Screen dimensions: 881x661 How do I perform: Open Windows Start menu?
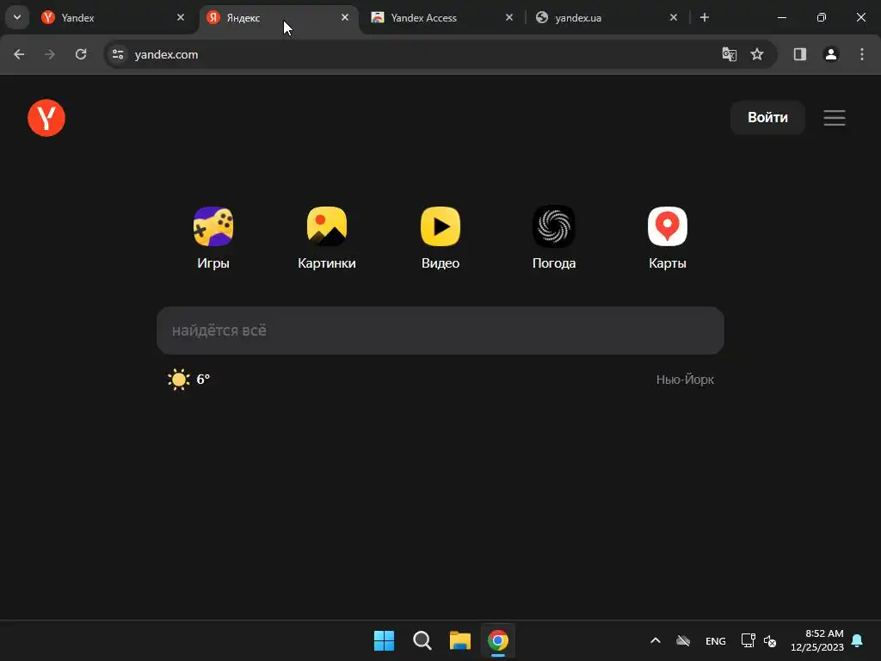pyautogui.click(x=385, y=640)
